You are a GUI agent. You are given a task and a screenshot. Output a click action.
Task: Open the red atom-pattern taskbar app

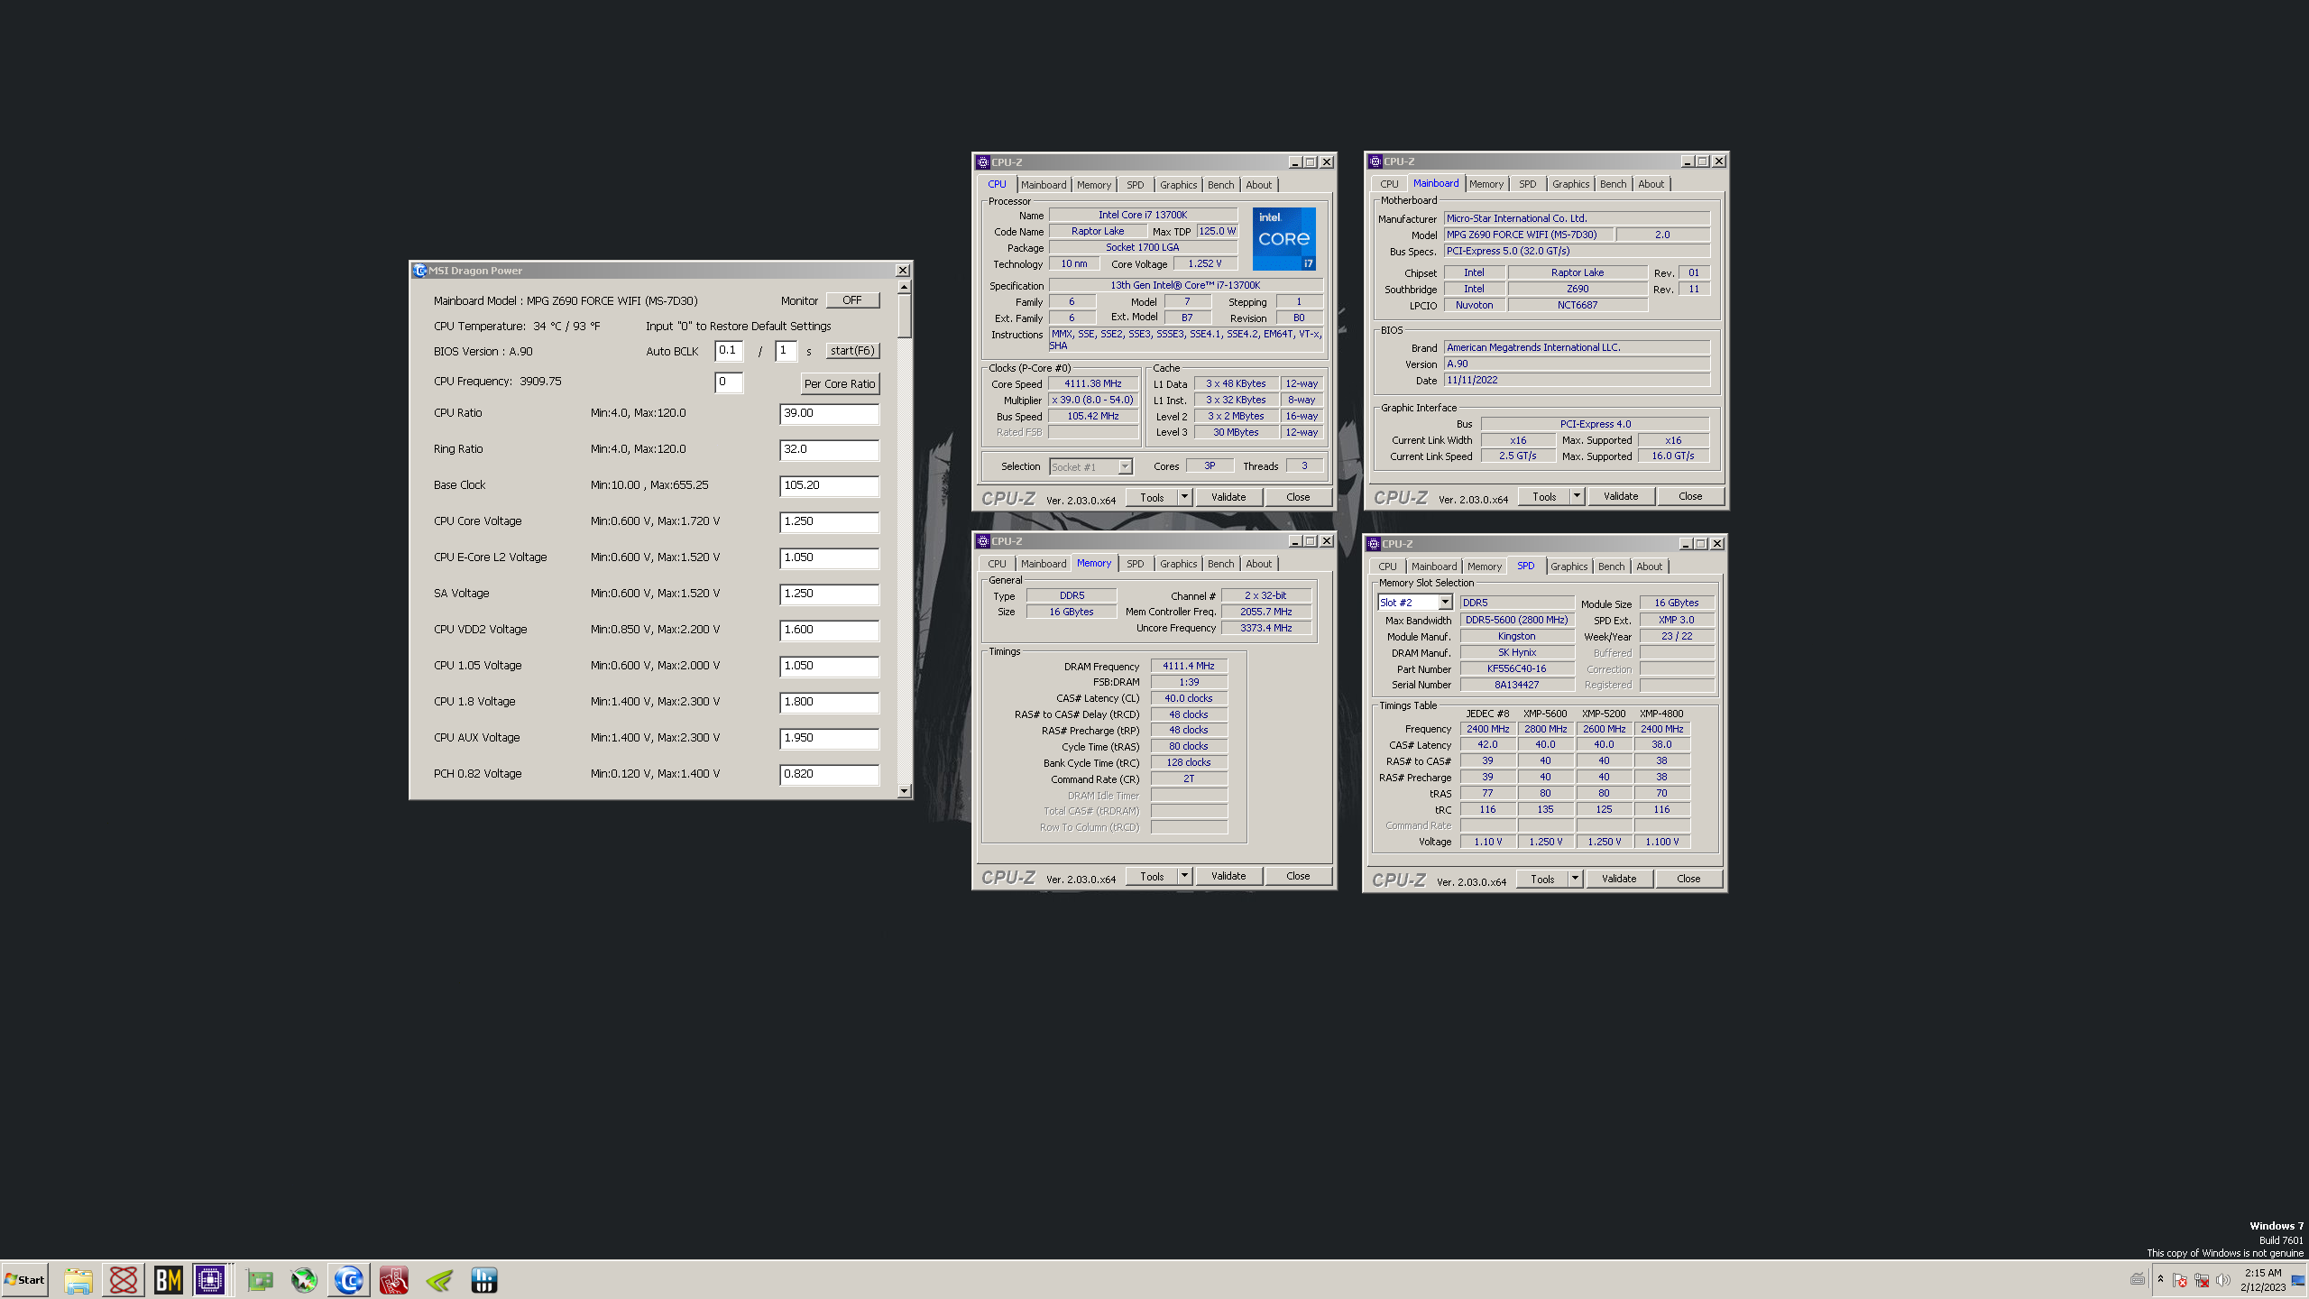pyautogui.click(x=124, y=1279)
